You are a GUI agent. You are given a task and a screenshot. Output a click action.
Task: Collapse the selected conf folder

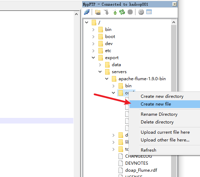(113, 93)
